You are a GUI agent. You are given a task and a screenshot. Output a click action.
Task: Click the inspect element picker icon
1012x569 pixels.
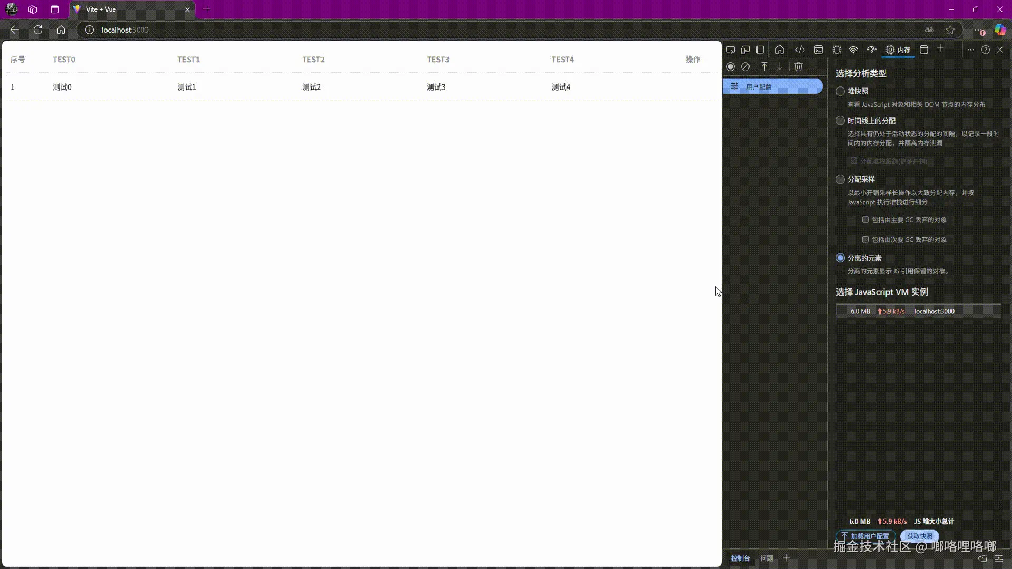[730, 50]
